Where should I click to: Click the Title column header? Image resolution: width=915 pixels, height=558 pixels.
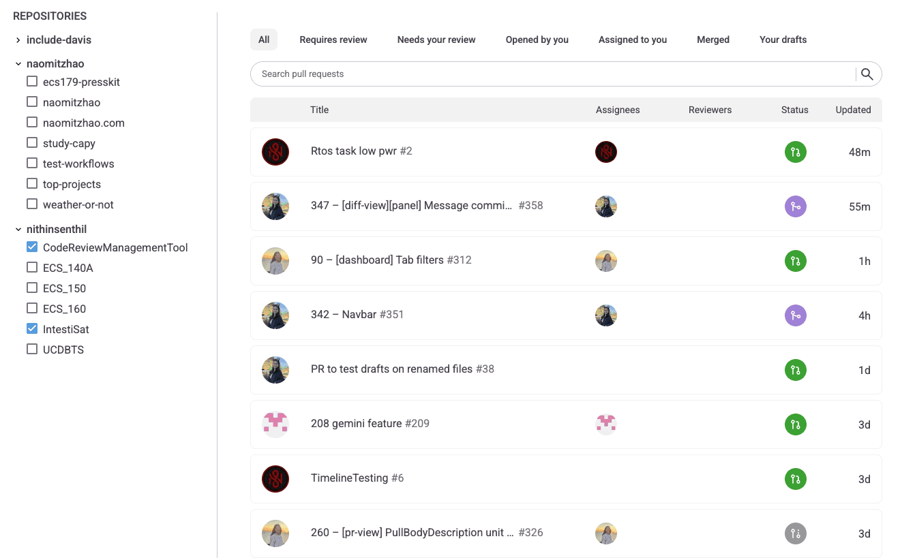pos(319,110)
